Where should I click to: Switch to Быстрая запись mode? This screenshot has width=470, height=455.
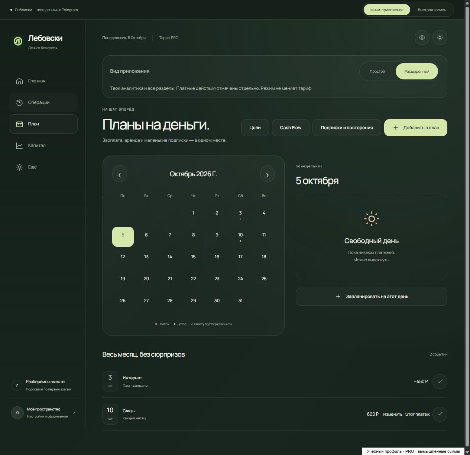tap(432, 10)
